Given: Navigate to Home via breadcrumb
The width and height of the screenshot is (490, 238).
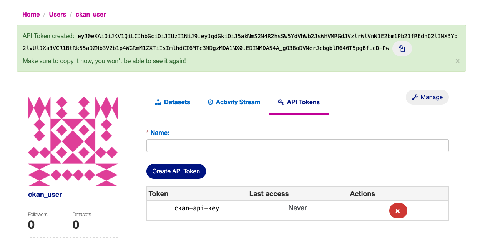Looking at the screenshot, I should (31, 14).
